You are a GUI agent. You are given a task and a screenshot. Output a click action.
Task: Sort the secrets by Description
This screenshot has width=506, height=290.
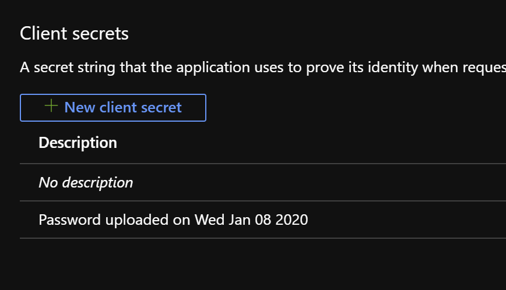point(78,143)
